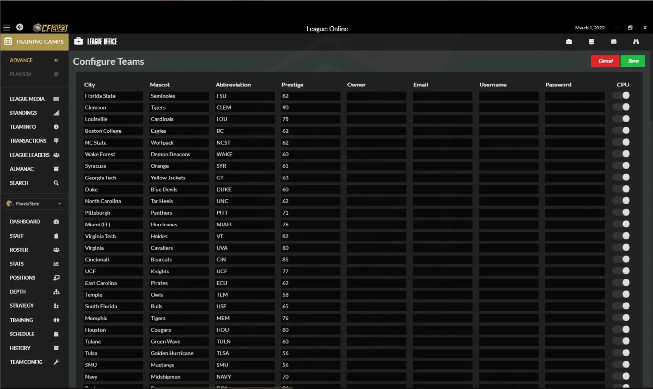This screenshot has height=389, width=653.
Task: Click the Depth hierarchy icon
Action: [x=56, y=292]
